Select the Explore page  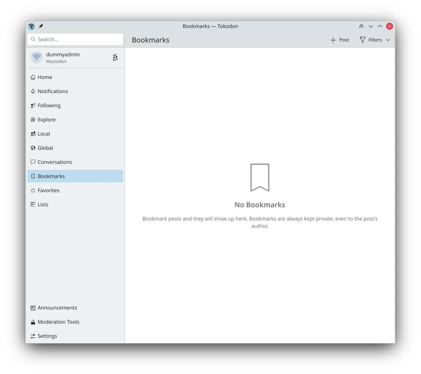point(75,120)
